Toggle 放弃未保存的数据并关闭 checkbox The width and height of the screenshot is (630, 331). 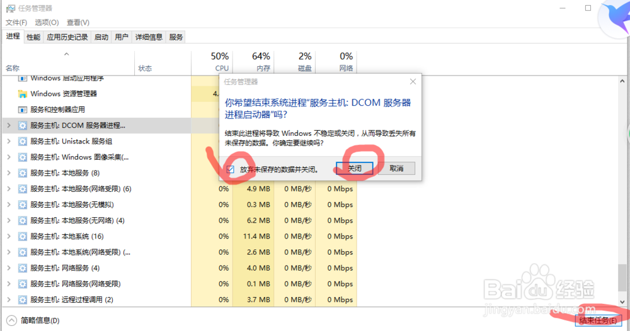231,169
